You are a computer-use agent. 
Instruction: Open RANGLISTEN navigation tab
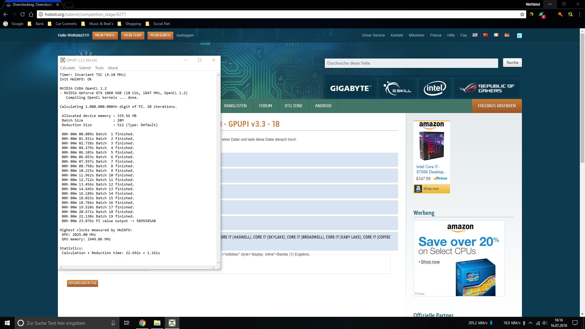[236, 106]
